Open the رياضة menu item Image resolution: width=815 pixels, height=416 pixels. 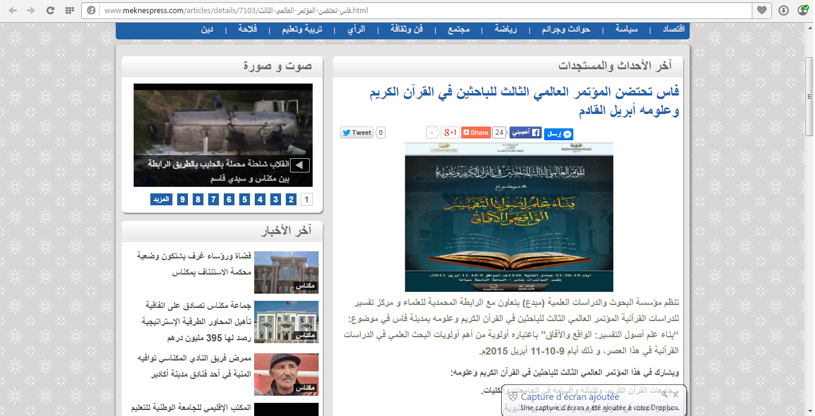click(505, 29)
